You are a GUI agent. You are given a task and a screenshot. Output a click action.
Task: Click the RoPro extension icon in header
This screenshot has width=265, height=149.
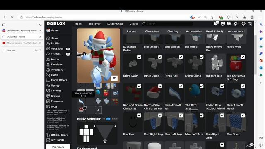250,24
